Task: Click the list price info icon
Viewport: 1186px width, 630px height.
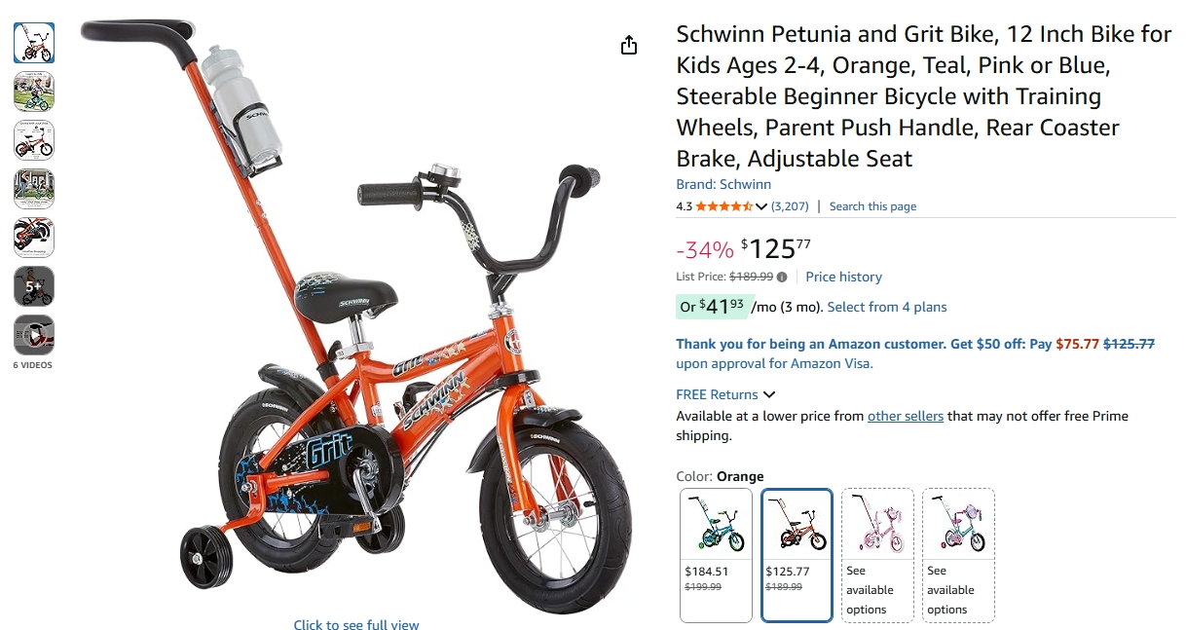Action: click(x=782, y=278)
